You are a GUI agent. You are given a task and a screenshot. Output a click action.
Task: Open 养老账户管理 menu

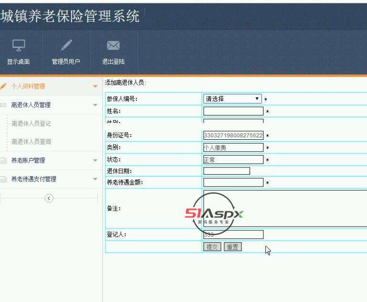click(x=51, y=160)
